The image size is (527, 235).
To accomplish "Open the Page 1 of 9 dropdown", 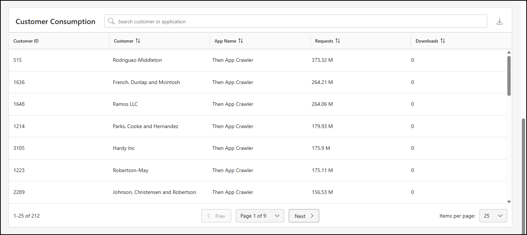I will coord(260,216).
